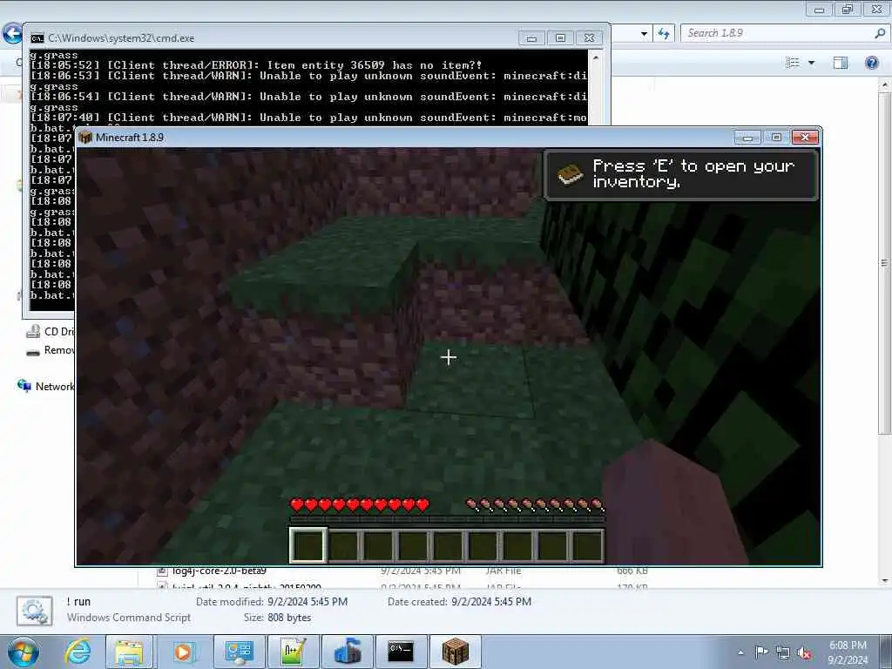Switch to the Minecraft crafting-table taskbar icon

pos(456,652)
